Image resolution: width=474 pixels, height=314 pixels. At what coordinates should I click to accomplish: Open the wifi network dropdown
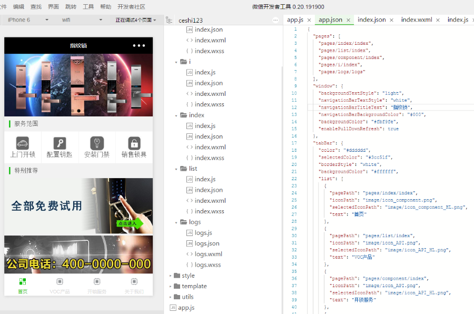coord(82,20)
